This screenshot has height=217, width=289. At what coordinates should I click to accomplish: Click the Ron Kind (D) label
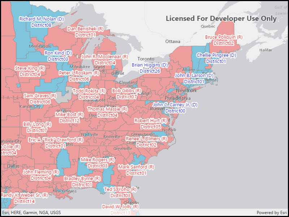tap(58, 53)
